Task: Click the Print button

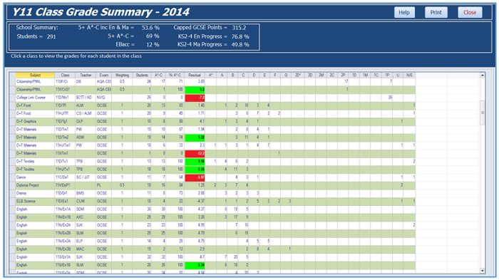Action: coord(436,12)
